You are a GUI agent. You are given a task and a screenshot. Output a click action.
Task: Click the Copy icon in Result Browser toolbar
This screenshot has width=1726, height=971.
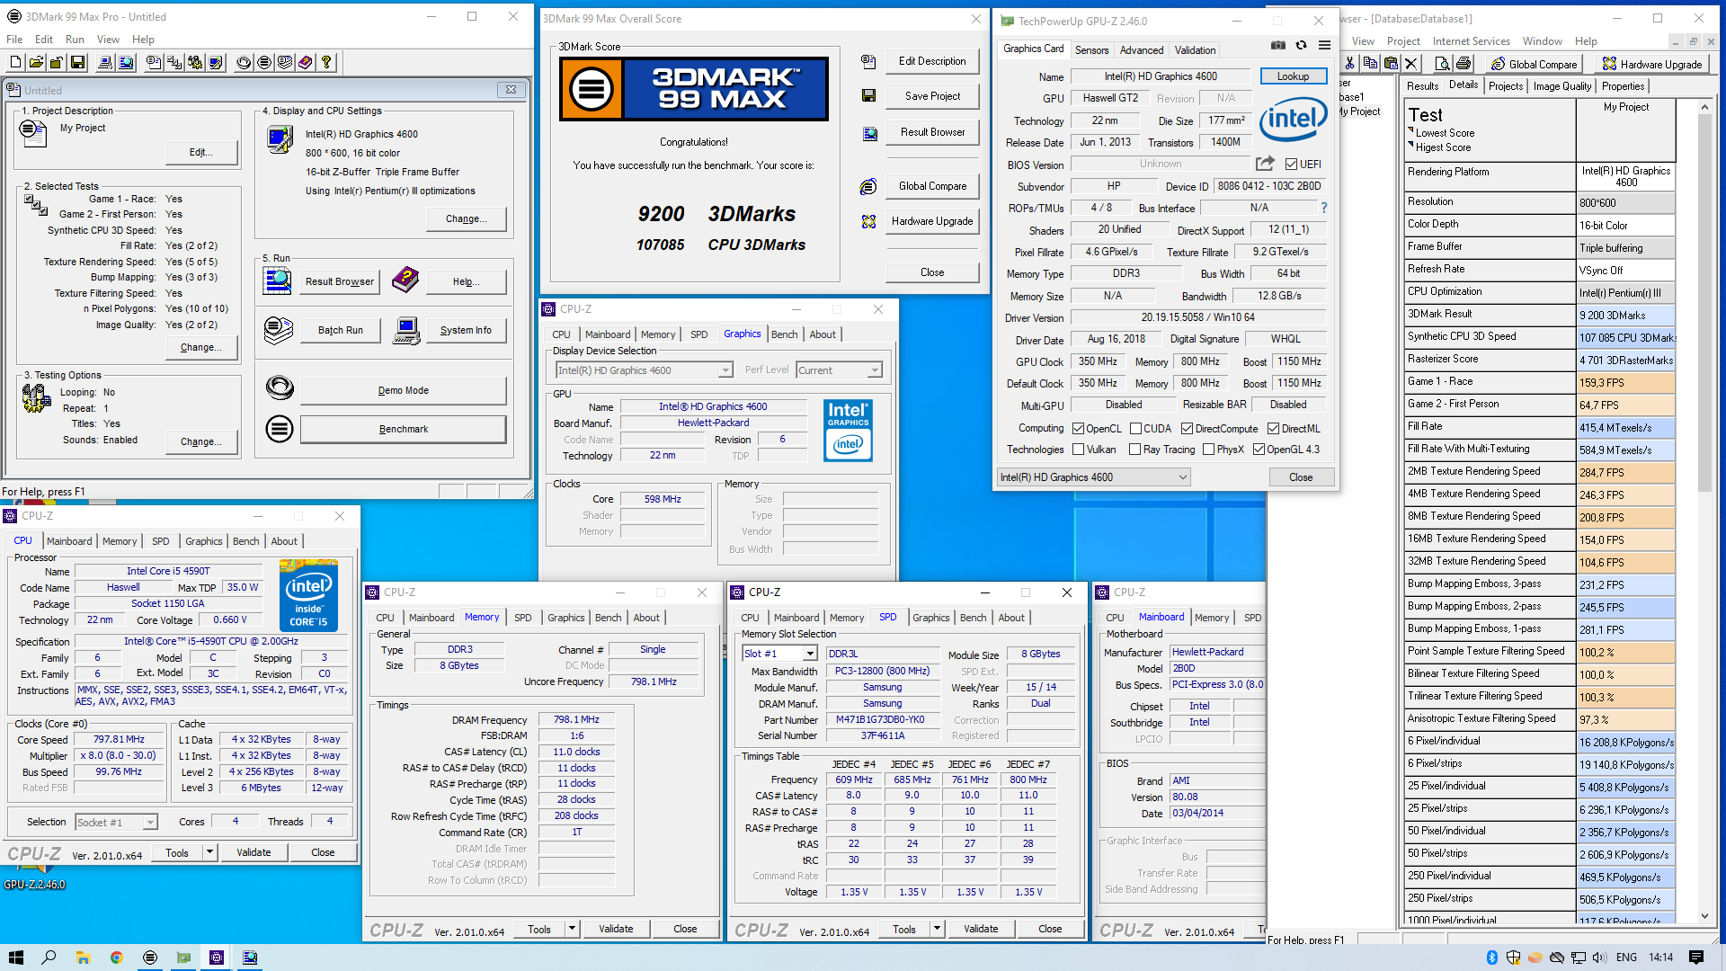point(1370,64)
